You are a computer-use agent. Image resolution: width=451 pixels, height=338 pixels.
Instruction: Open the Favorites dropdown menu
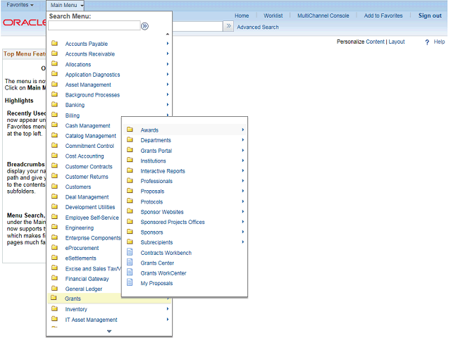[20, 5]
